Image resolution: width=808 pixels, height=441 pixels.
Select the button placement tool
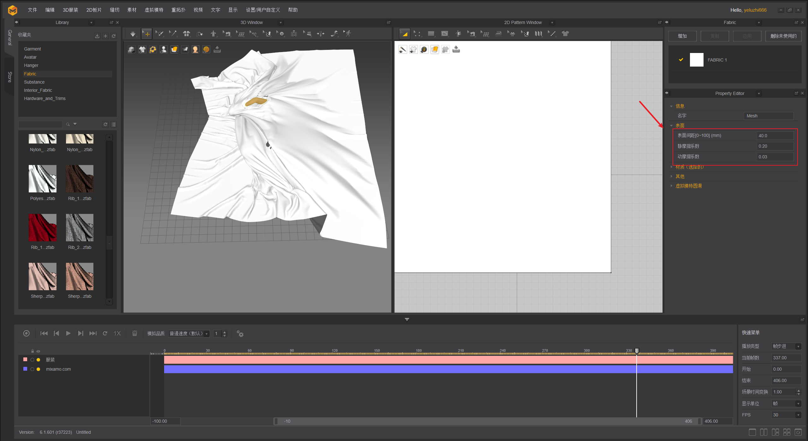pos(281,34)
